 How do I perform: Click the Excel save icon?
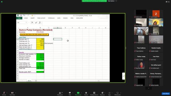[21, 15]
